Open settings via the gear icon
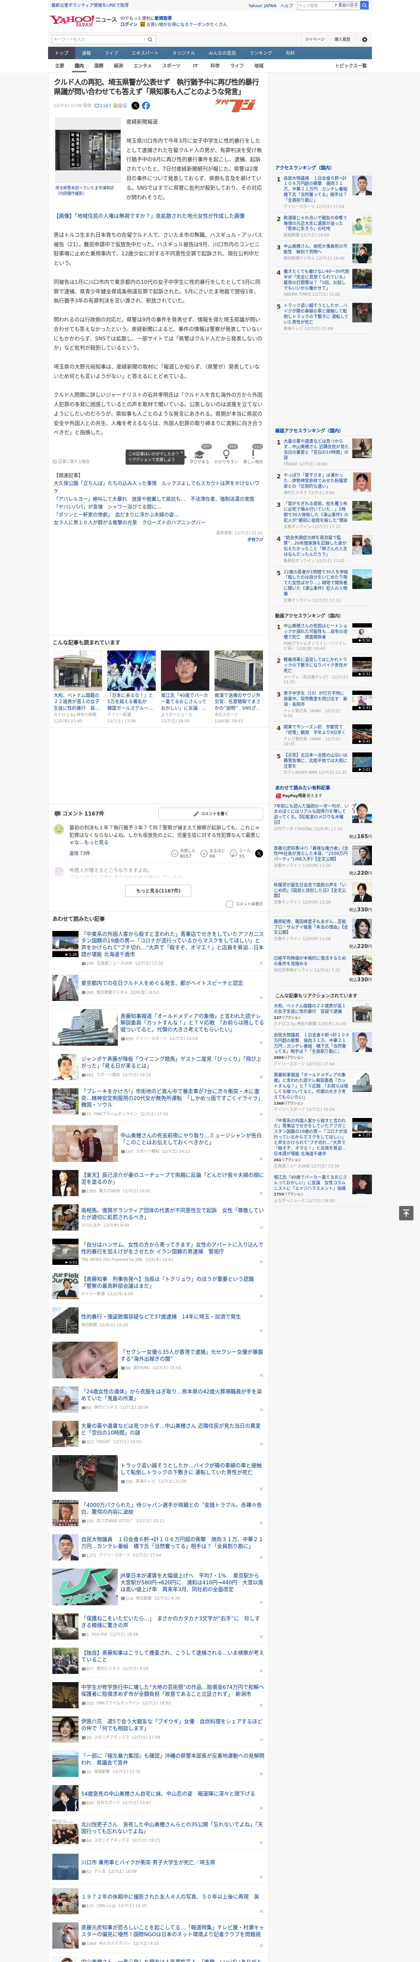Viewport: 420px width, 1962px height. 364,40
